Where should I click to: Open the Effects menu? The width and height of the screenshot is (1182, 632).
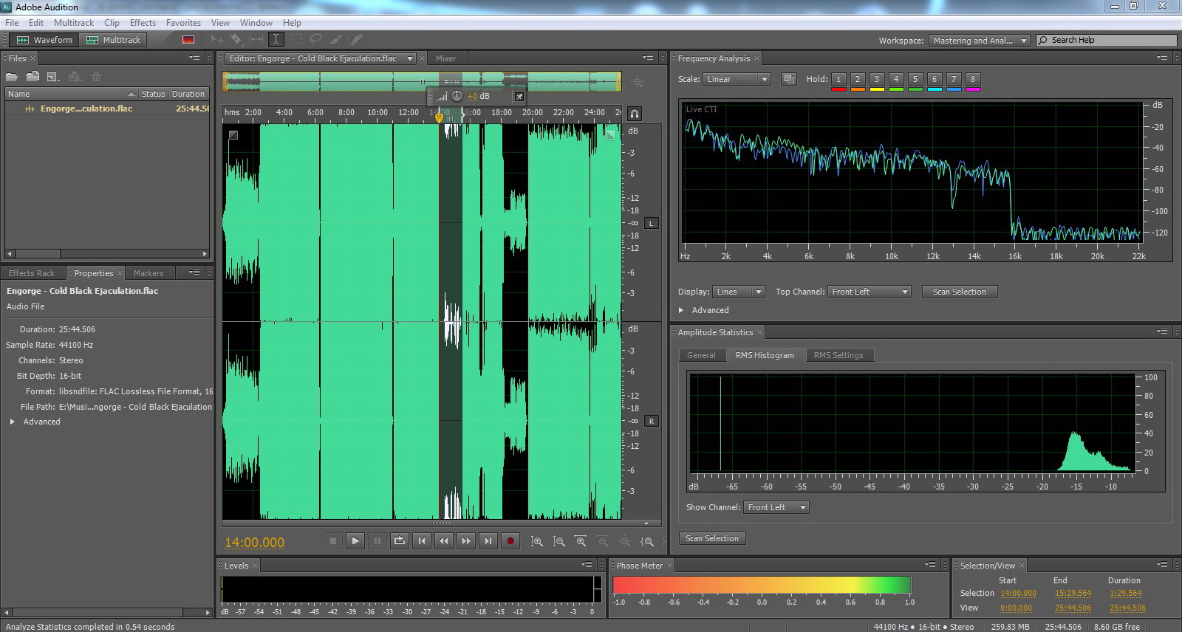(x=143, y=23)
